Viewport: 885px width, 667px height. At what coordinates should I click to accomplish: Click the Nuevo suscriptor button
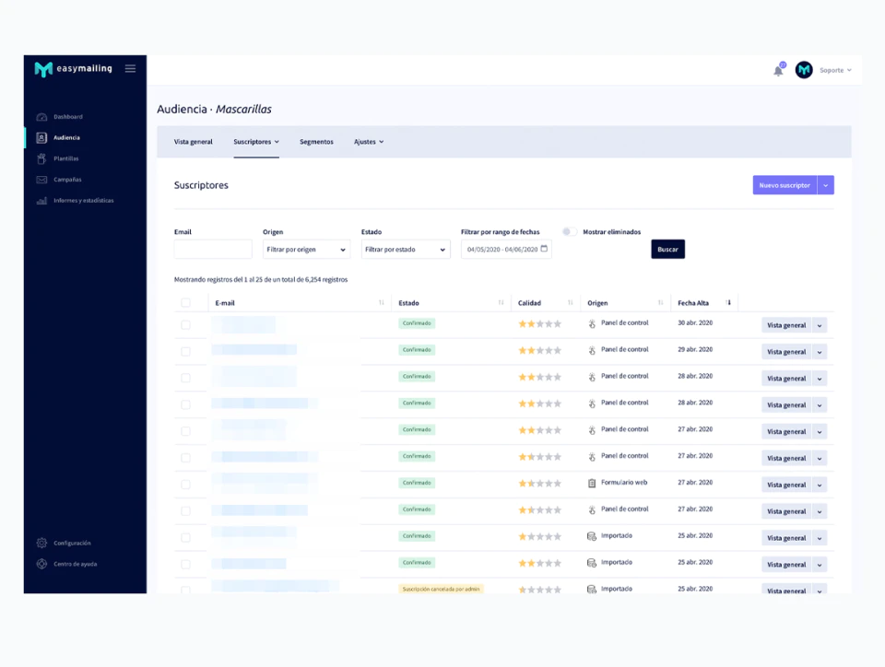click(785, 185)
